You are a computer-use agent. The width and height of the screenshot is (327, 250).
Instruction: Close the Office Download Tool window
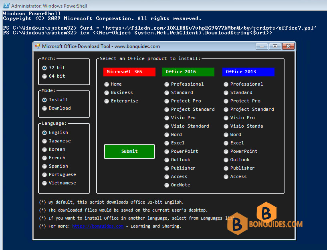coord(289,46)
